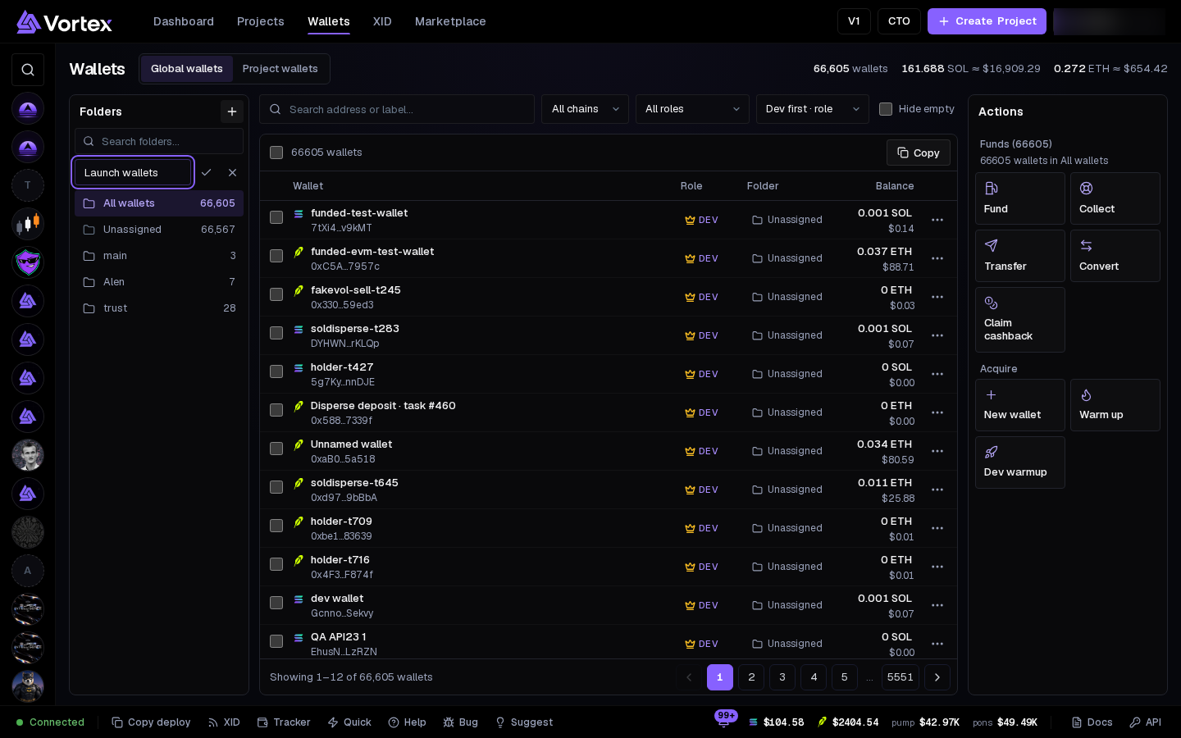Go to next page arrow in pagination
The height and width of the screenshot is (738, 1181).
(937, 677)
